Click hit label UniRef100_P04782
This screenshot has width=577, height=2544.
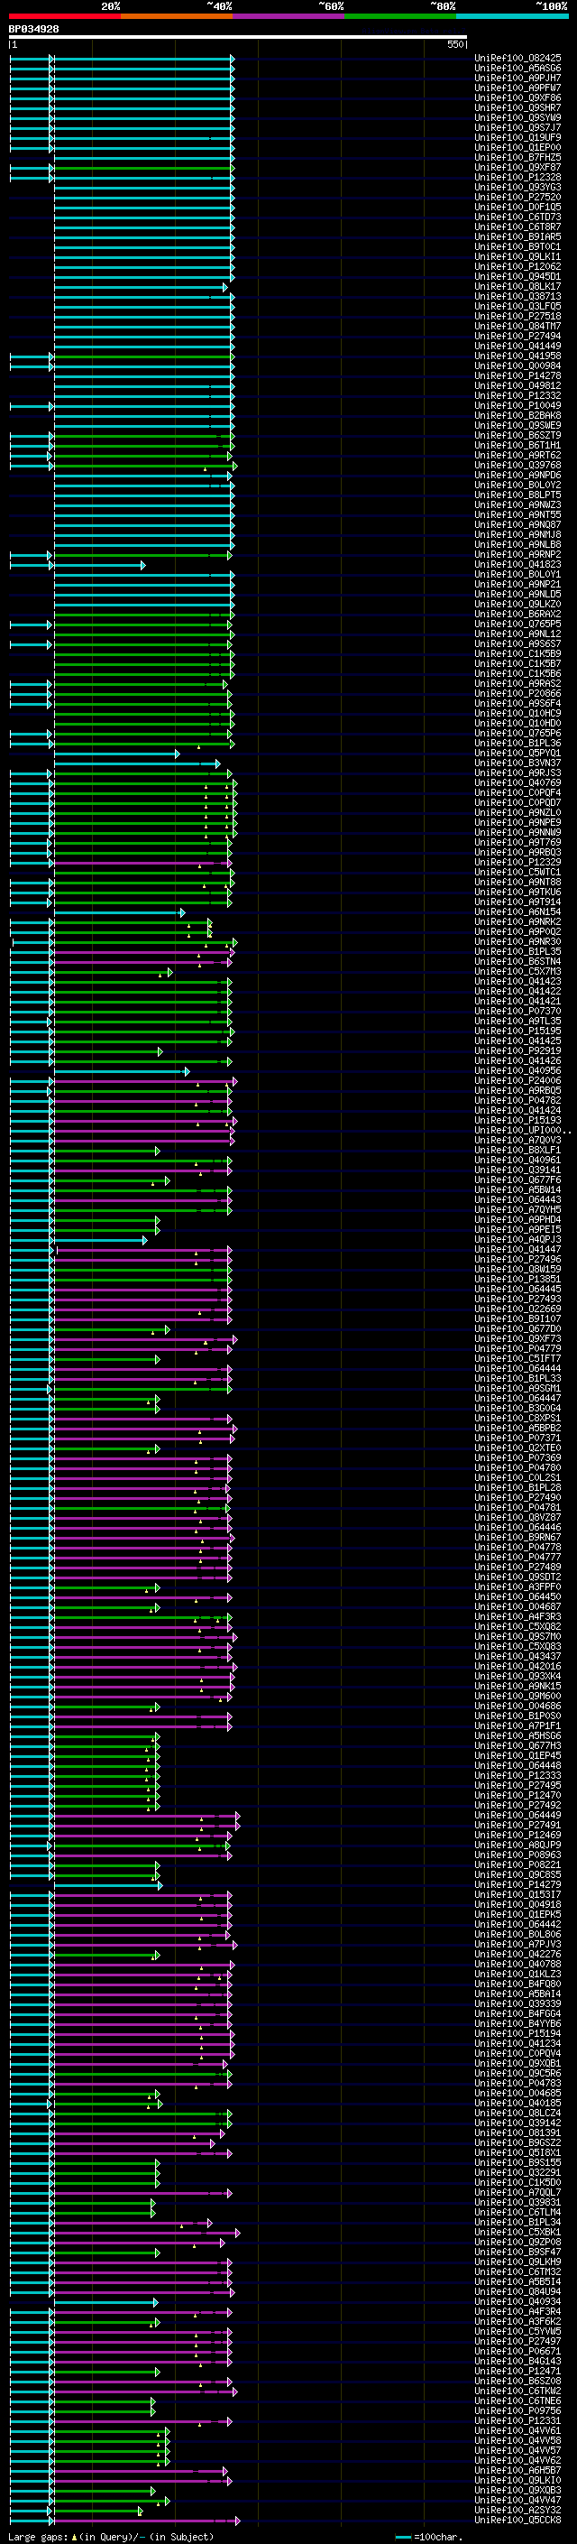pos(517,1100)
